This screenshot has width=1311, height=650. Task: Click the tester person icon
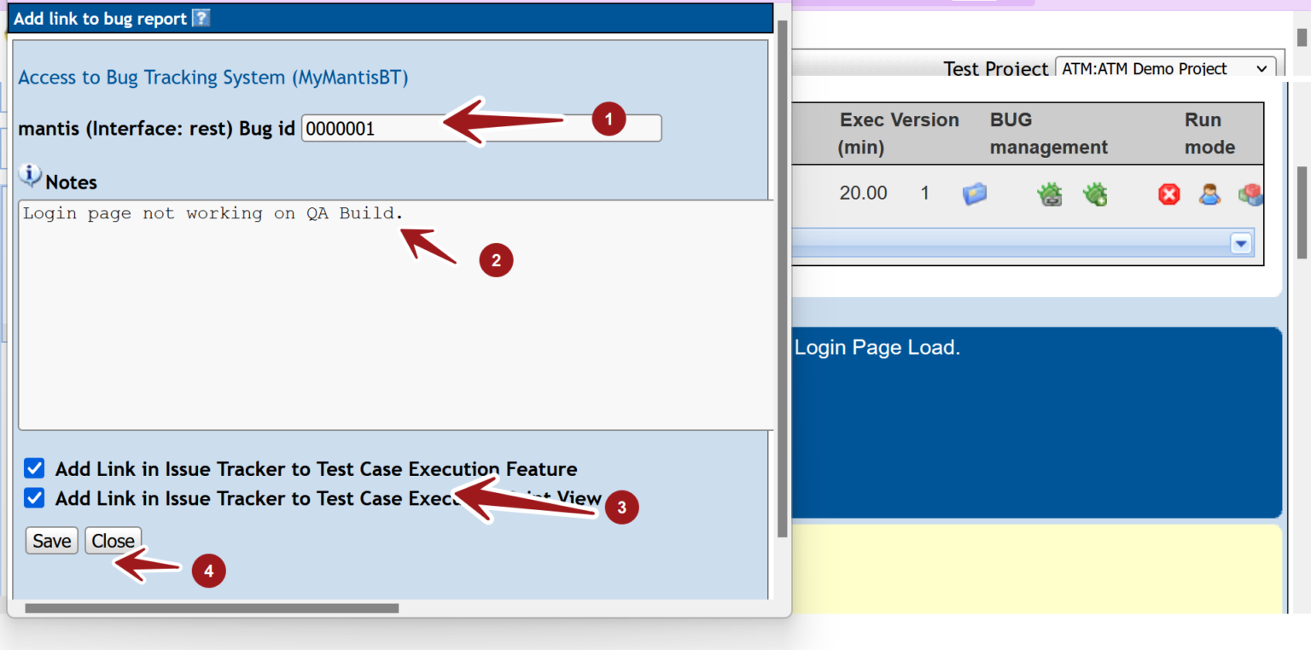point(1210,194)
